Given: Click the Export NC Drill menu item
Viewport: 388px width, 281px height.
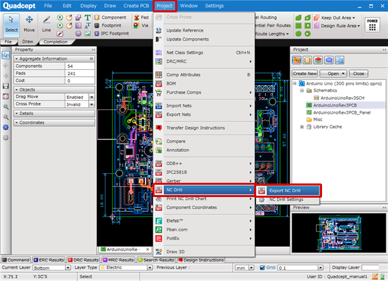Looking at the screenshot, I should 288,191.
